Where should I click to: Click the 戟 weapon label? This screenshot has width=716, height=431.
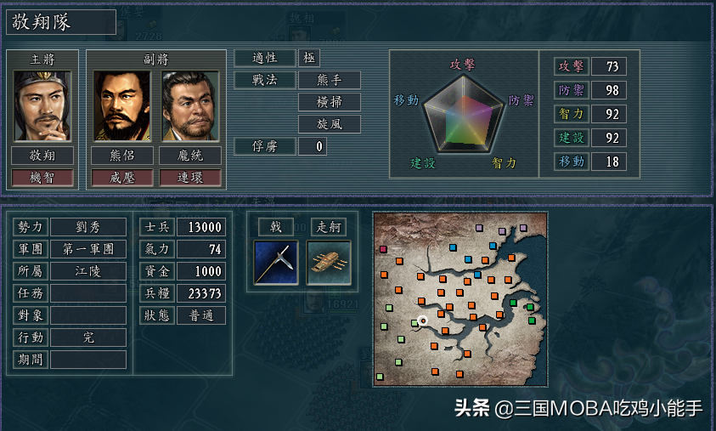[x=276, y=227]
